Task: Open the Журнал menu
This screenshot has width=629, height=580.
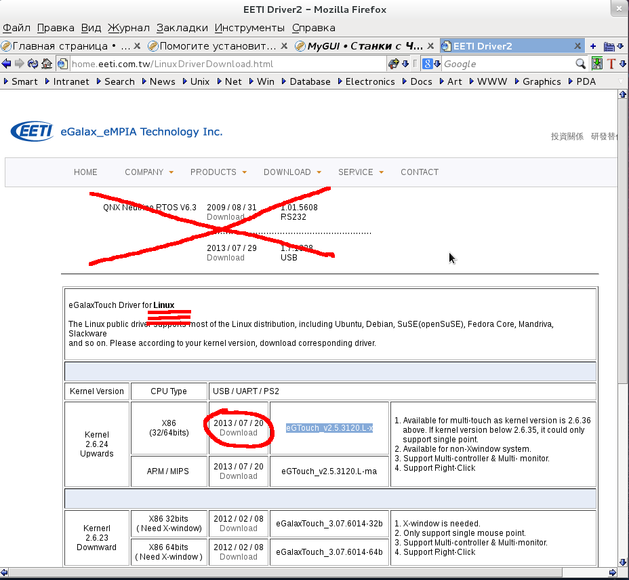Action: (x=128, y=28)
